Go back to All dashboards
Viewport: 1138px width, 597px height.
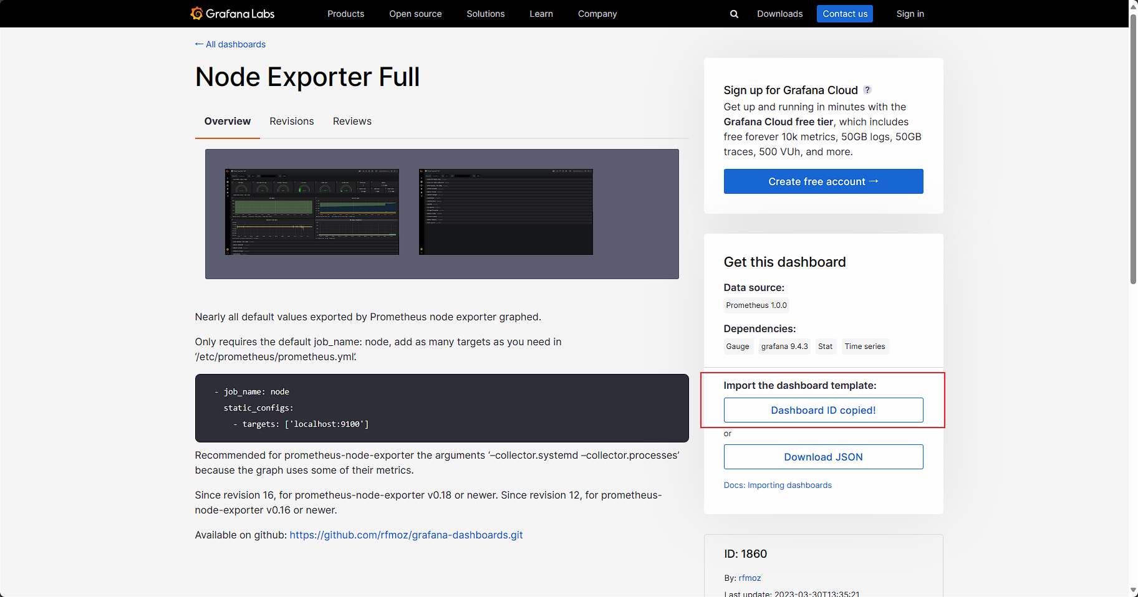click(230, 44)
